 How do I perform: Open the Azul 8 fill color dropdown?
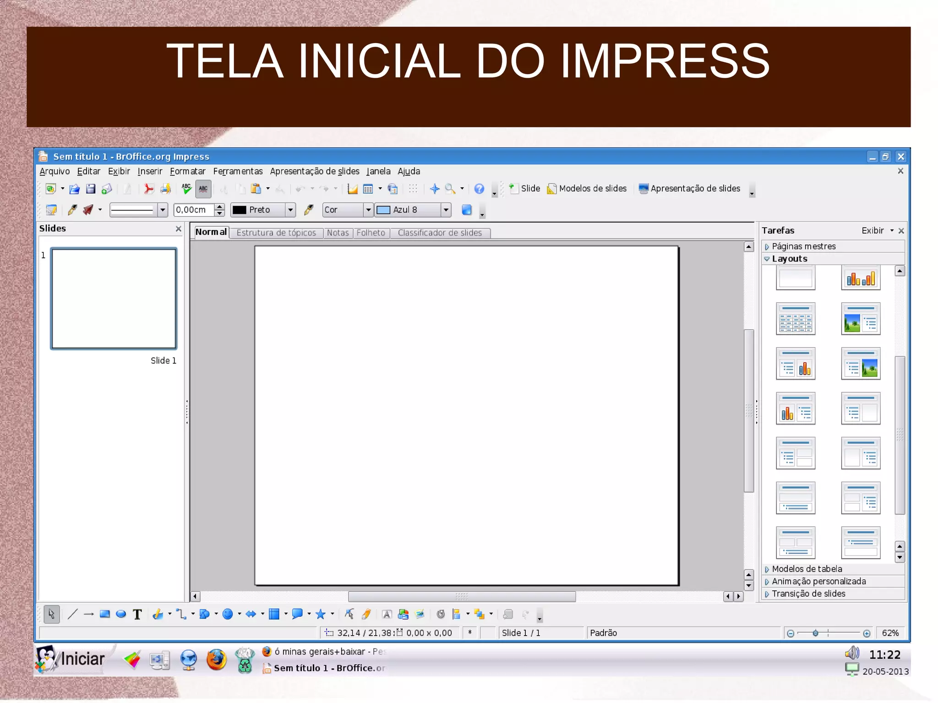tap(446, 210)
